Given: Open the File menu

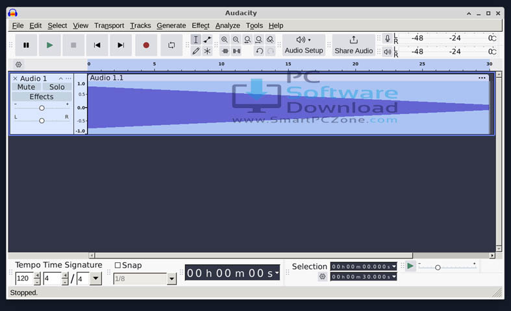Looking at the screenshot, I should tap(18, 25).
